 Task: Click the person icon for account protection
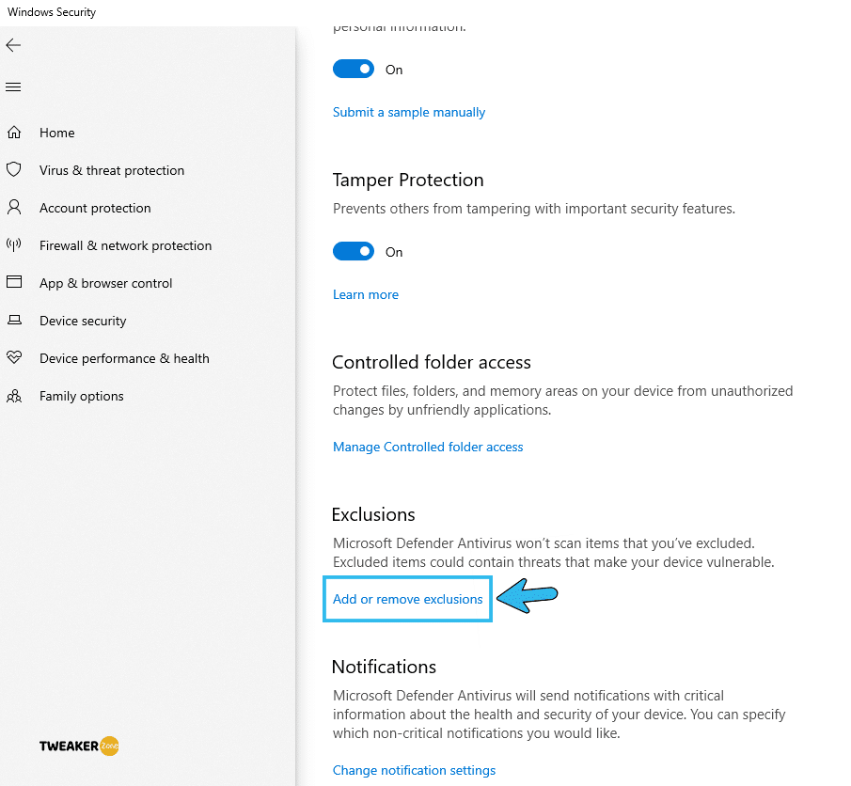pos(14,208)
